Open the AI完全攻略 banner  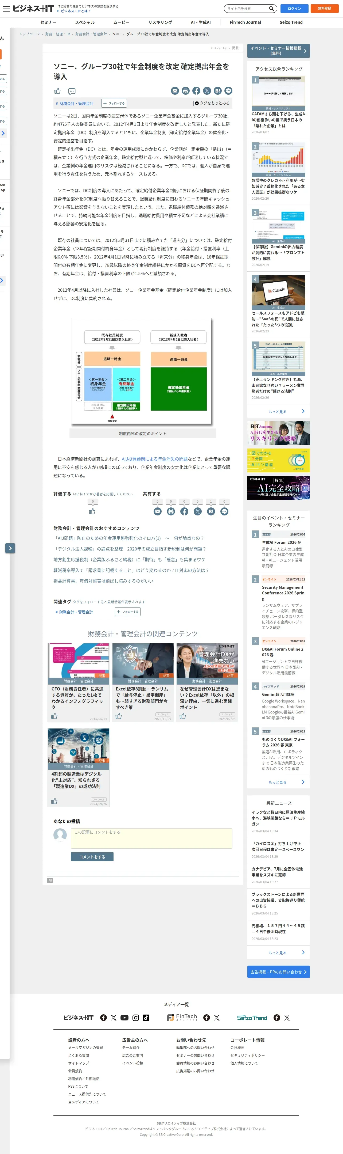(x=278, y=487)
